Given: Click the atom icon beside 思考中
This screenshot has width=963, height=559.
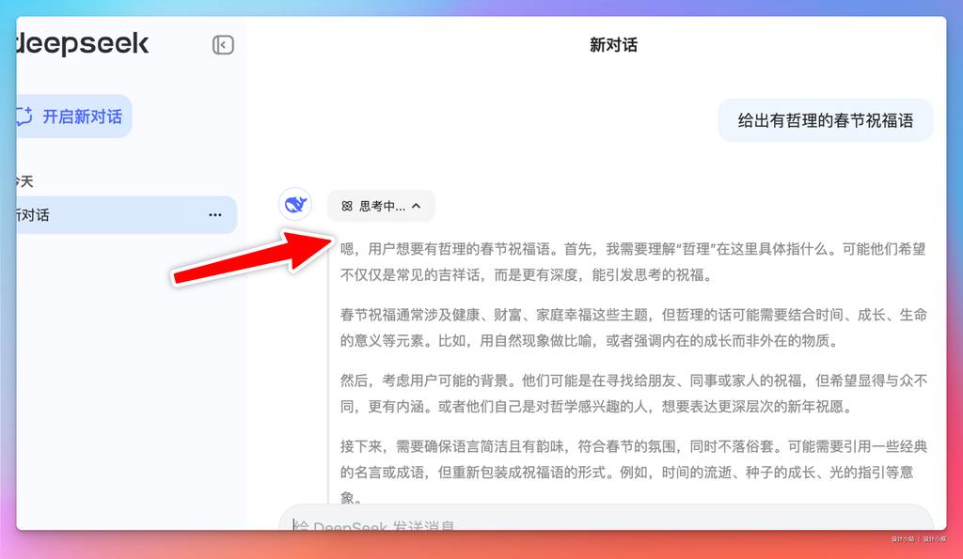Looking at the screenshot, I should [347, 206].
